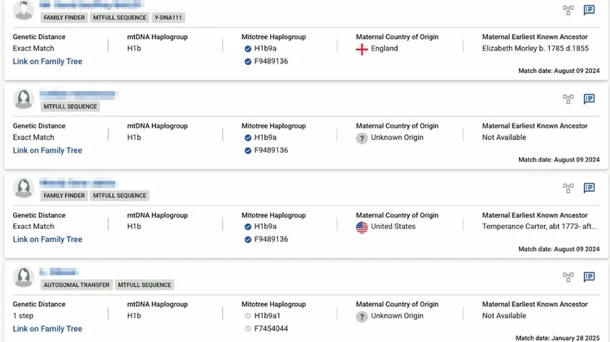Click Unknown Origin question mark in 1 step match
This screenshot has width=610, height=342.
tap(362, 316)
